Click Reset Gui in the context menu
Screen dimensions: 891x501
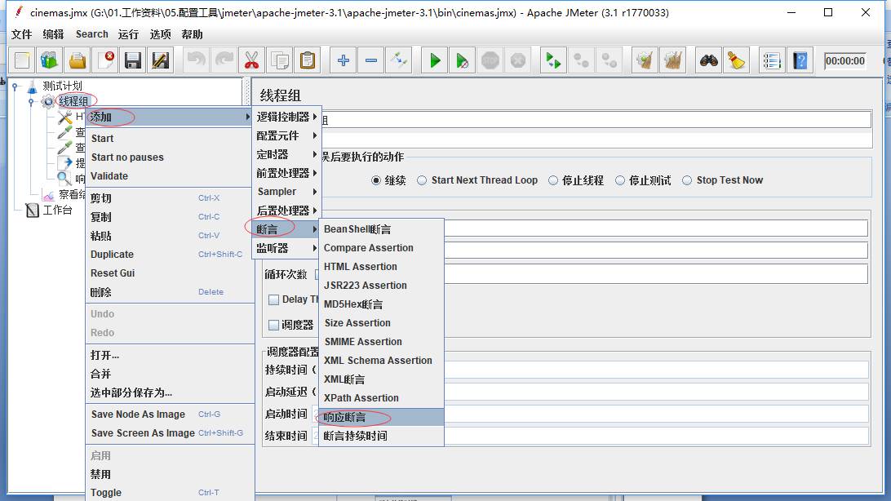(x=170, y=273)
